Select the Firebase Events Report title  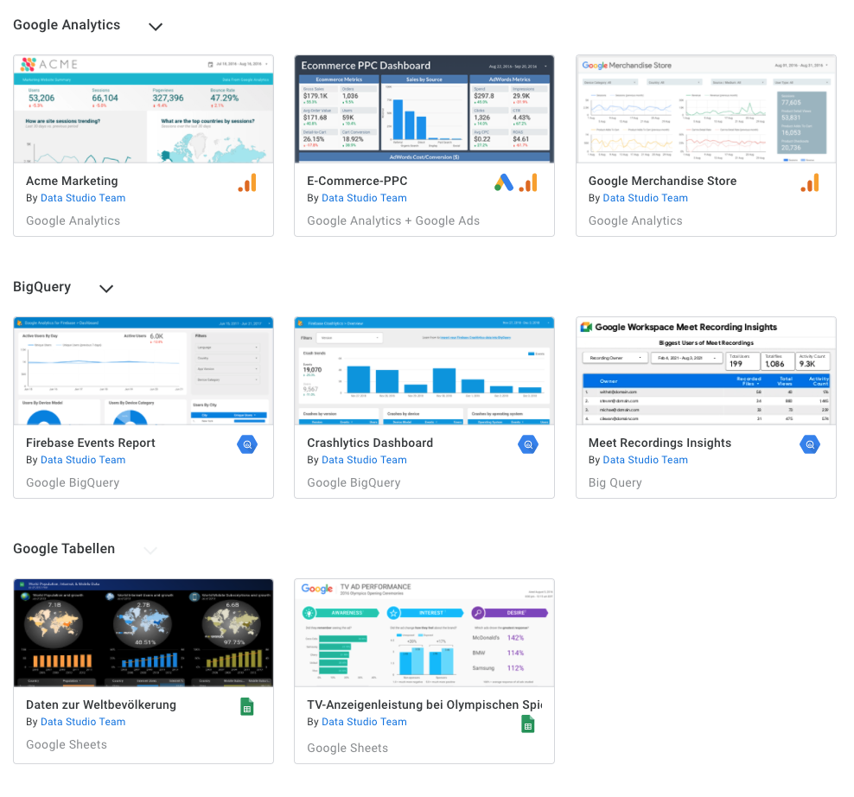click(91, 443)
